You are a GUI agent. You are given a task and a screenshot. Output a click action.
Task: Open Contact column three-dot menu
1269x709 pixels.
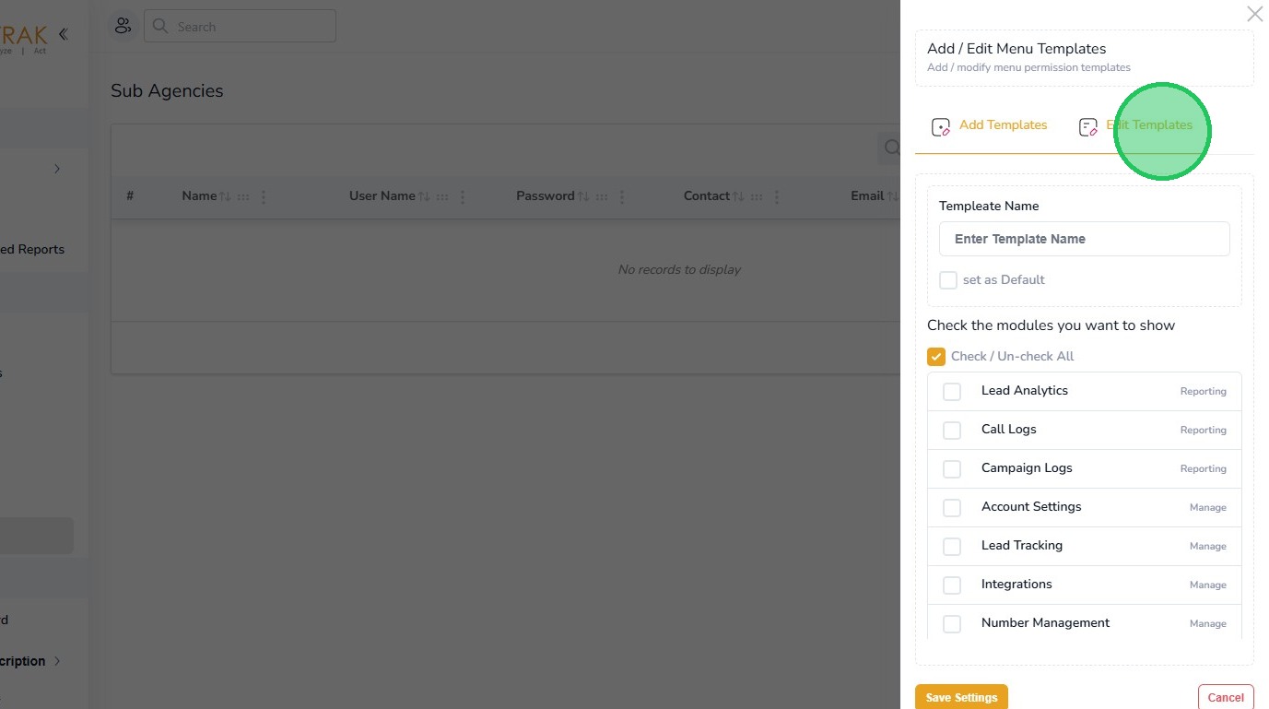(777, 196)
